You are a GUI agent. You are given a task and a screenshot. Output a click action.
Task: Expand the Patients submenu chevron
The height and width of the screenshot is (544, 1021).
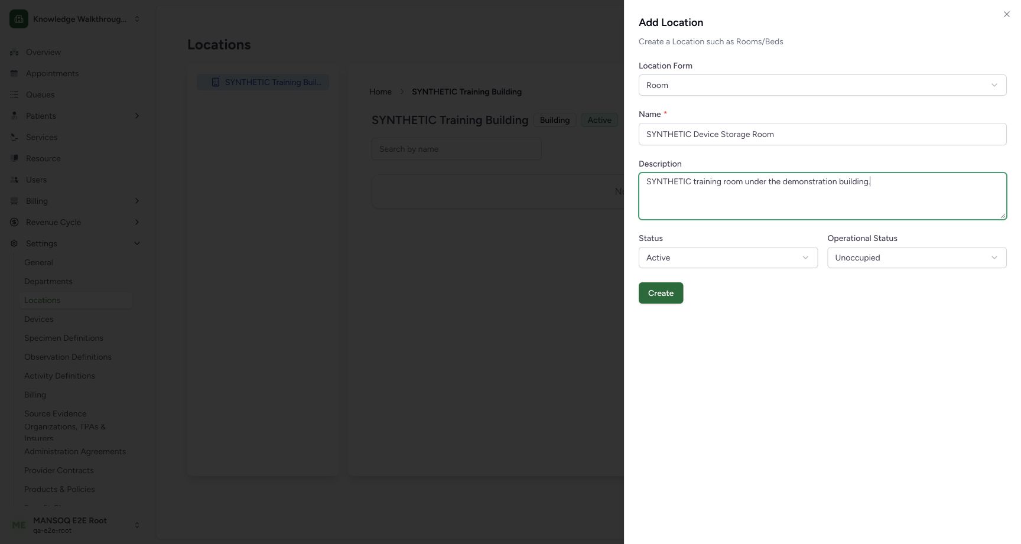pyautogui.click(x=137, y=116)
